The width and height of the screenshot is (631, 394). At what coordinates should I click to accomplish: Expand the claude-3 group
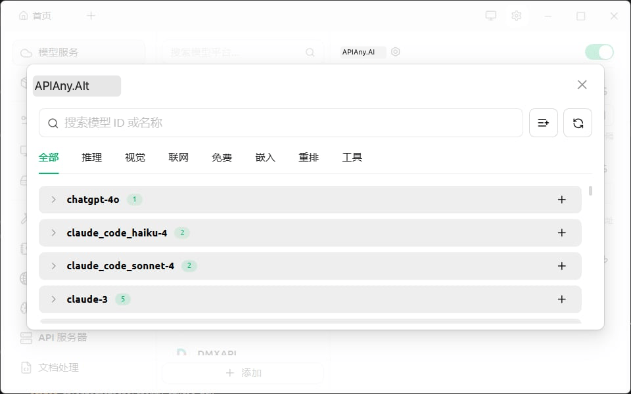coord(53,299)
